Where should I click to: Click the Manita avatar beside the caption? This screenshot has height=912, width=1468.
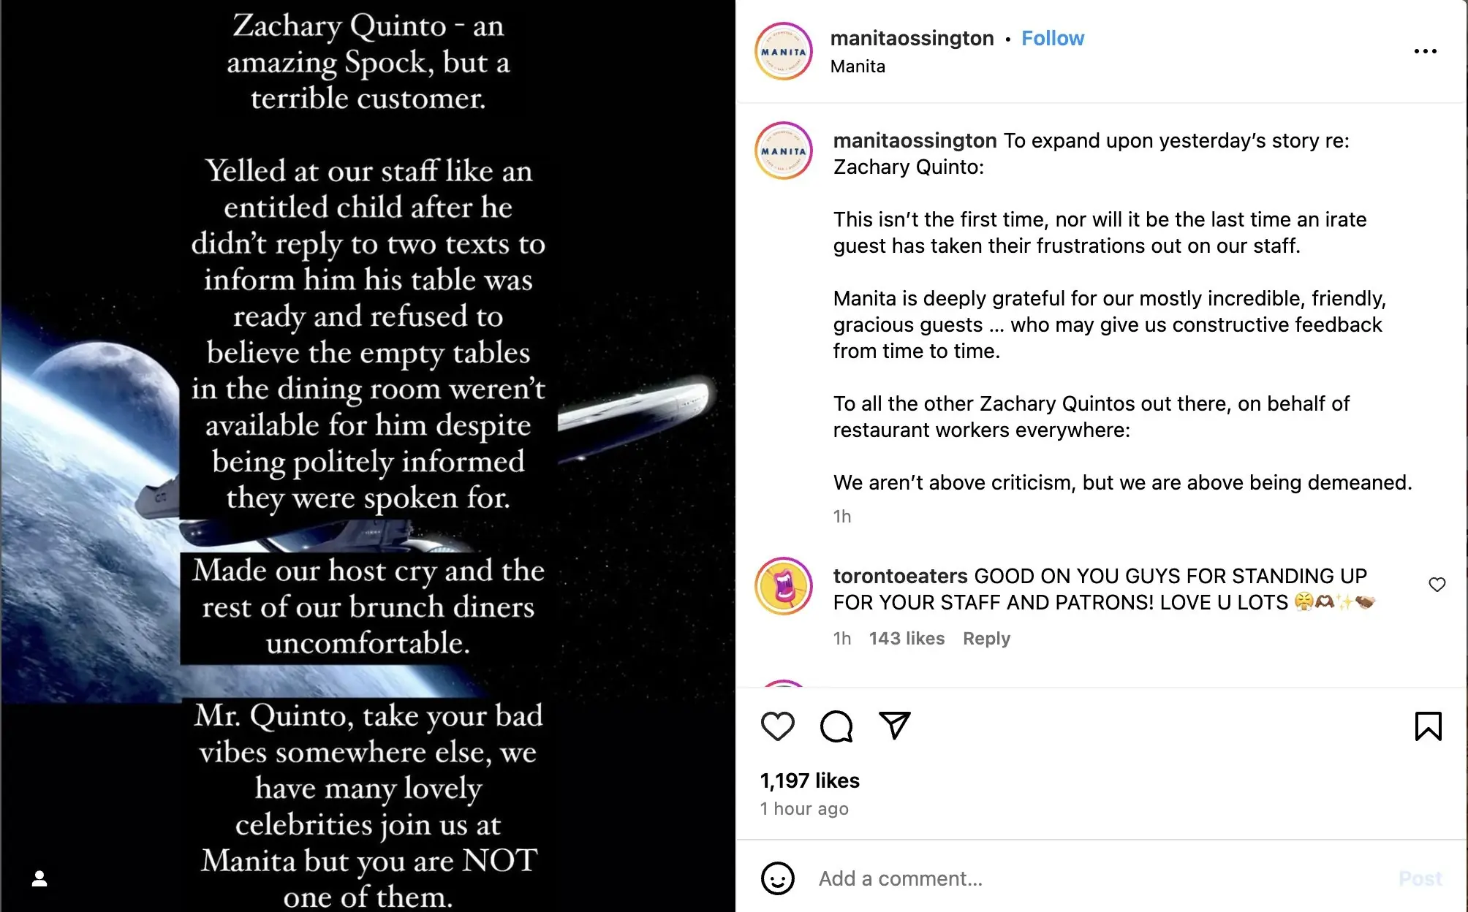point(783,151)
